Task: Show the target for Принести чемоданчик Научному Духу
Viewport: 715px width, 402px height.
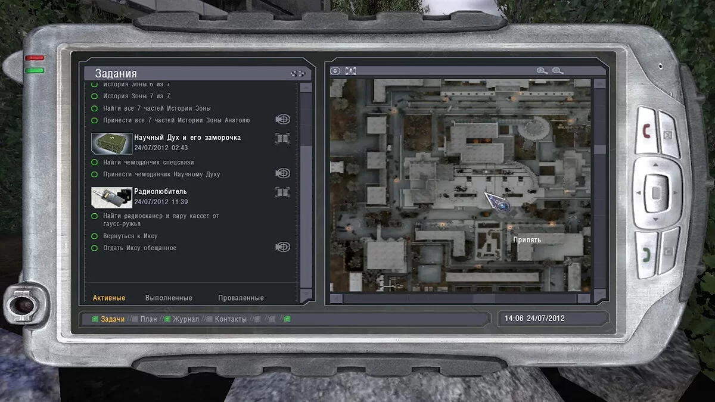Action: pyautogui.click(x=282, y=174)
